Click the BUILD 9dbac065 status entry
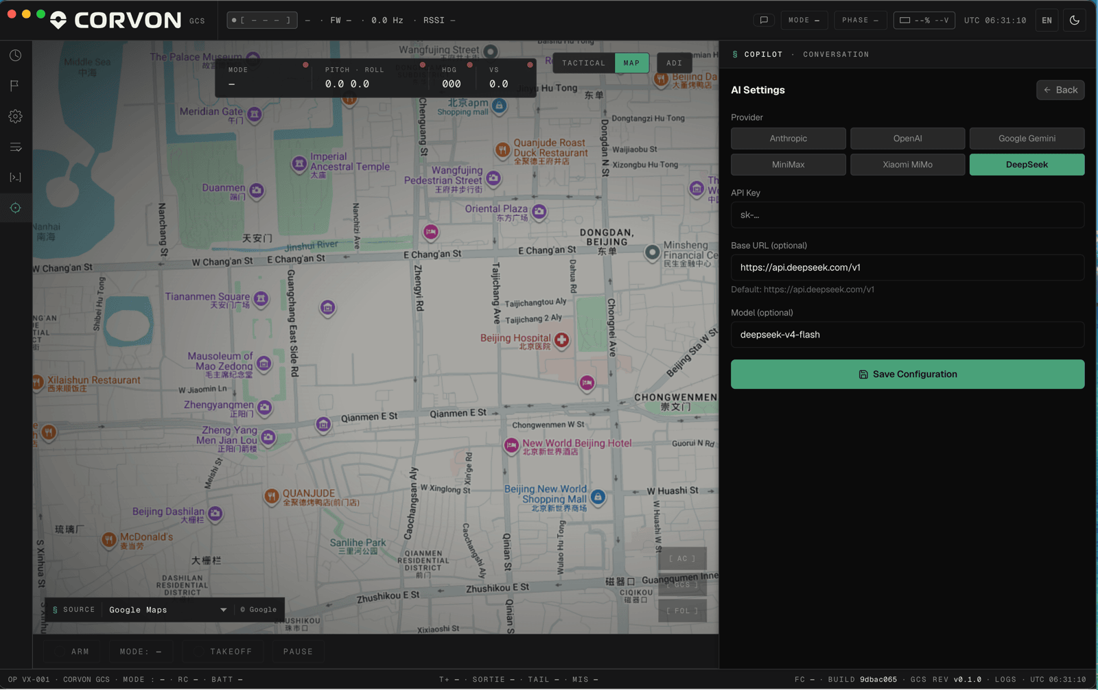The height and width of the screenshot is (690, 1098). (x=862, y=680)
